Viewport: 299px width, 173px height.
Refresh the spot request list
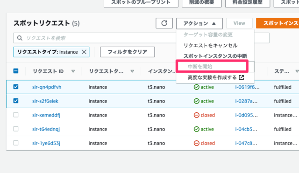tap(164, 23)
